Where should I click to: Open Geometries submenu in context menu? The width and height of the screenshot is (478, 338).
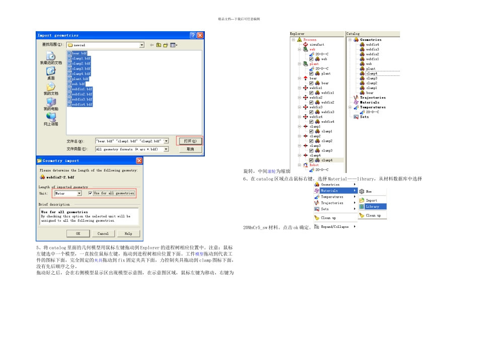click(x=335, y=185)
